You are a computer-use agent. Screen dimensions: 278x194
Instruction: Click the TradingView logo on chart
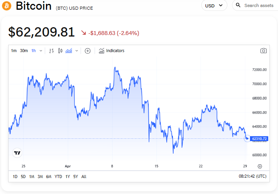[17, 153]
